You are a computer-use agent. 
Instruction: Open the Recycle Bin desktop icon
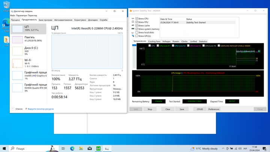6,5
